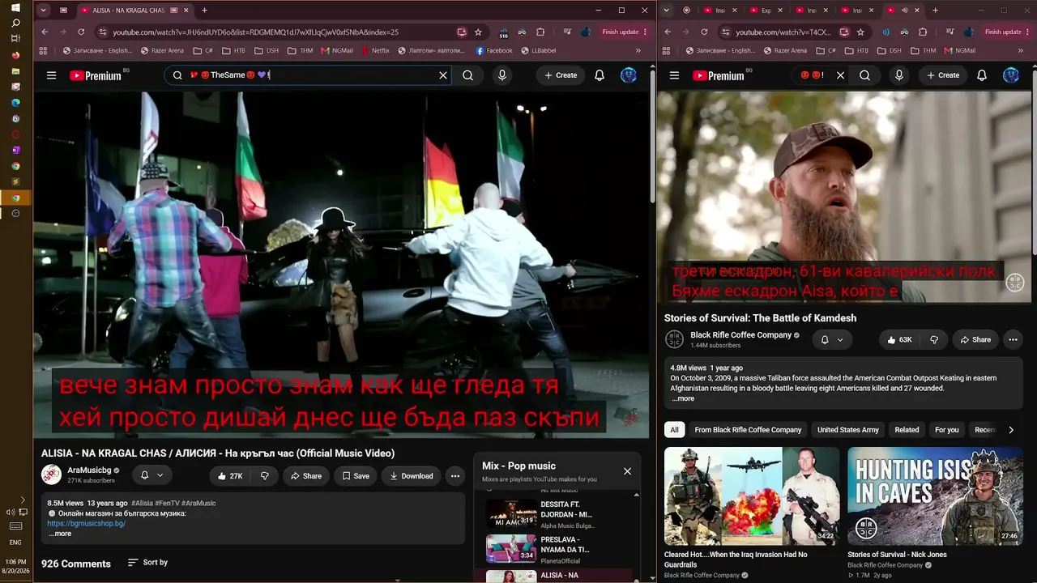Screen dimensions: 1037x583
Task: Open tab search dropdown in left browser
Action: pyautogui.click(x=43, y=11)
